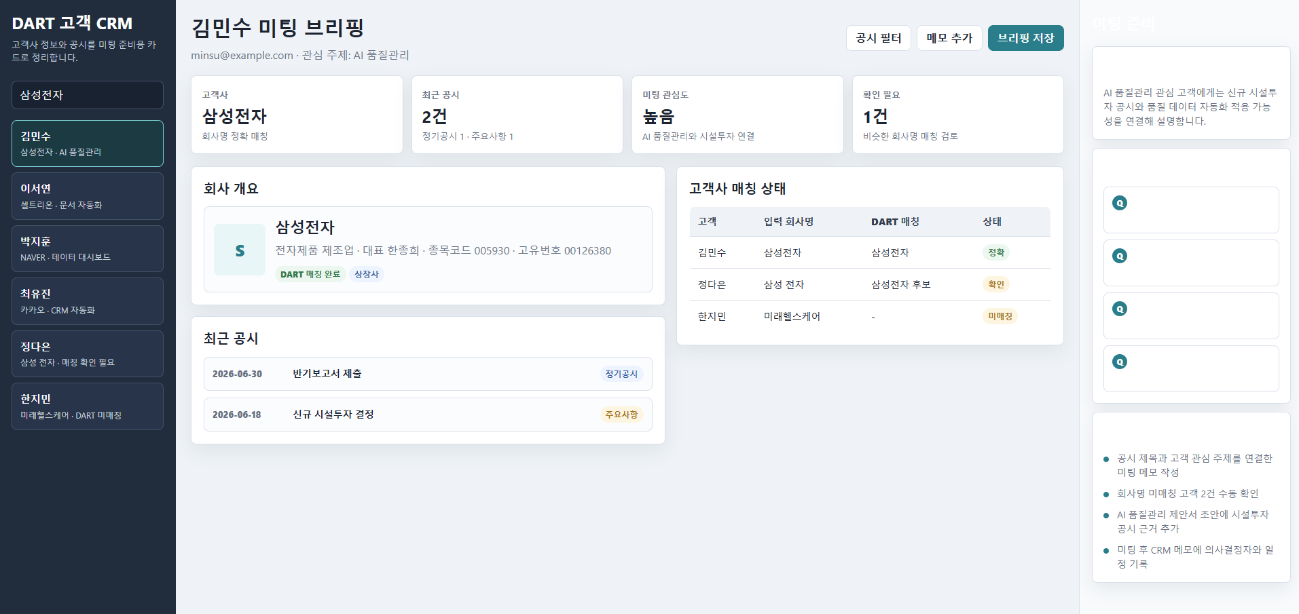
Task: Open the 공시 필터 filter button
Action: click(879, 38)
